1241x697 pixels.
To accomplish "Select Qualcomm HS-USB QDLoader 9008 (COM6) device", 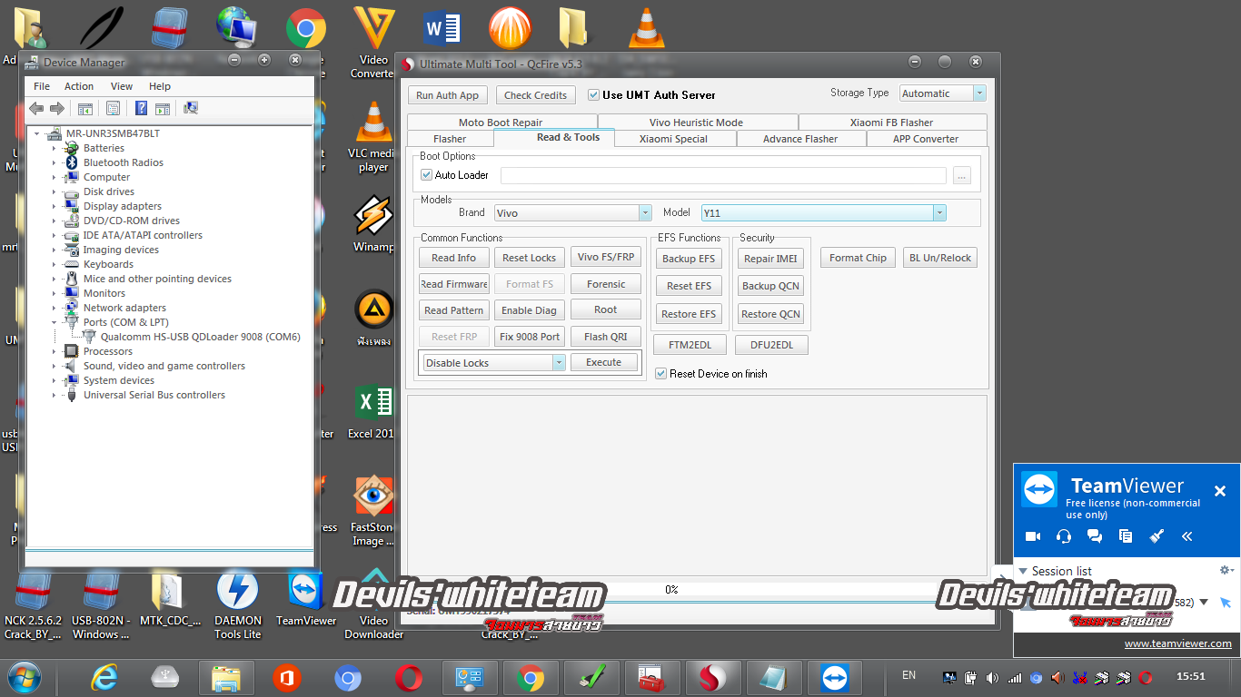I will point(200,337).
